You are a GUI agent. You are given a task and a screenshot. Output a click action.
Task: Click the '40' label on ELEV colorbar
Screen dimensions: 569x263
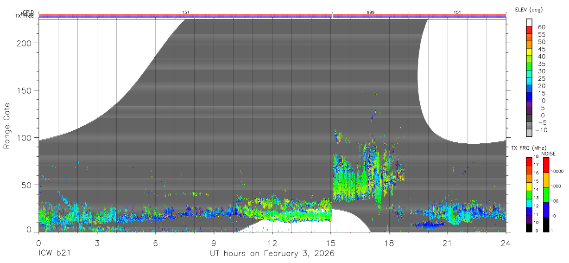pos(541,57)
